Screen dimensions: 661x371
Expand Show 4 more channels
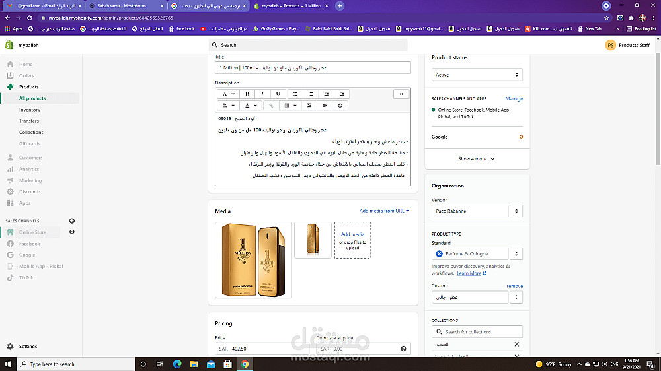coord(477,158)
